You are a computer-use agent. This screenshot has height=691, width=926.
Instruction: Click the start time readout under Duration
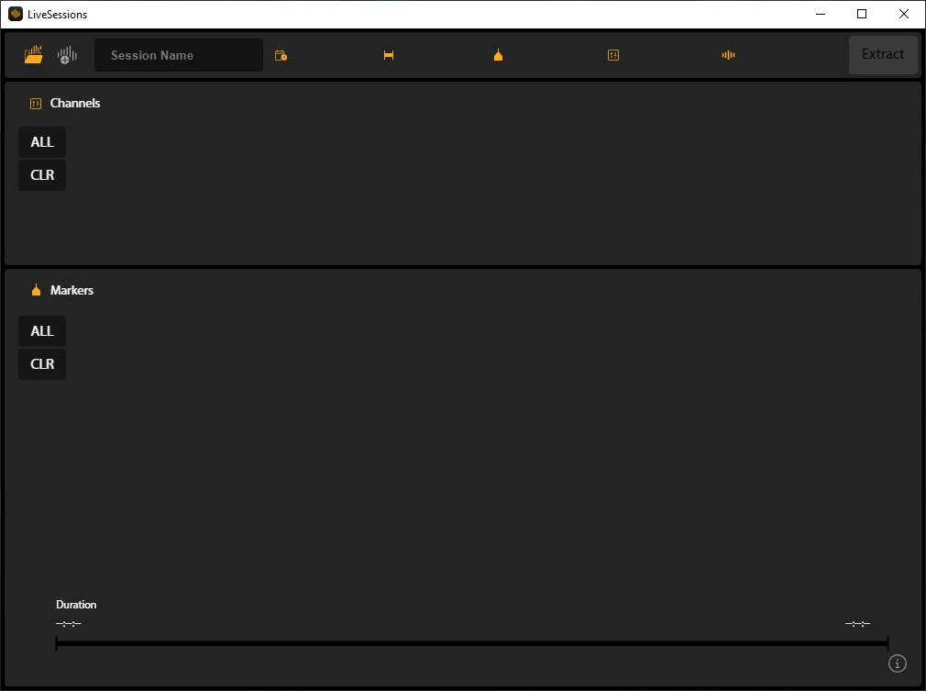pos(69,624)
